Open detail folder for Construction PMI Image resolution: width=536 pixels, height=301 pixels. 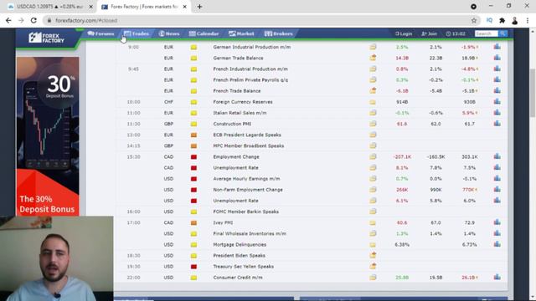(373, 124)
